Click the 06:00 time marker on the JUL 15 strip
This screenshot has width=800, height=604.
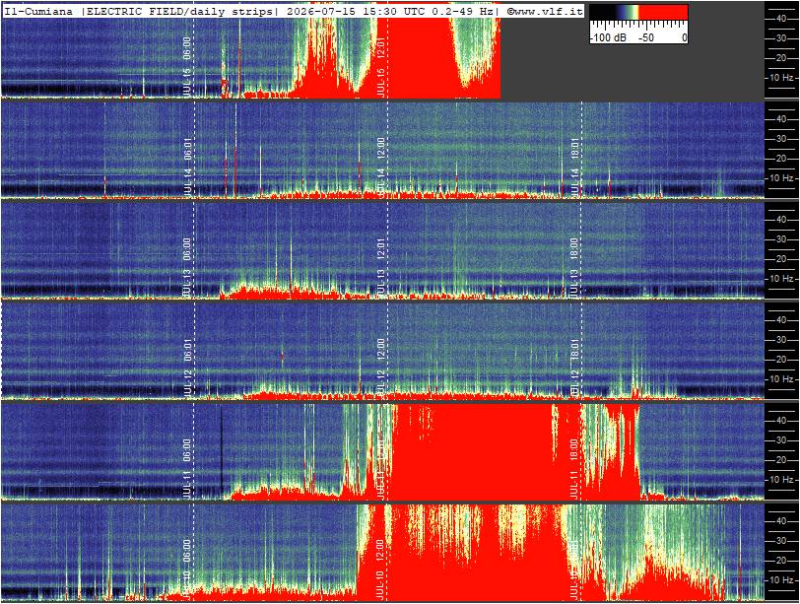tap(187, 47)
